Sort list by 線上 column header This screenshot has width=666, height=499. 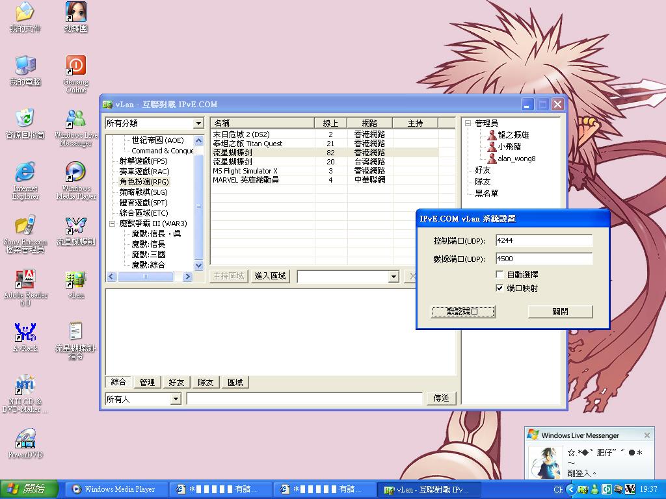coord(331,123)
